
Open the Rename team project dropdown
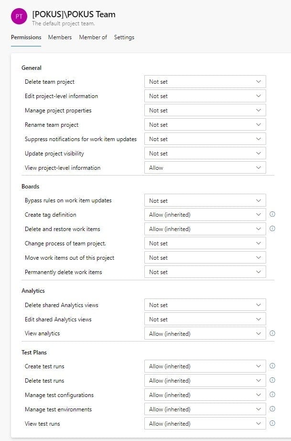(205, 125)
